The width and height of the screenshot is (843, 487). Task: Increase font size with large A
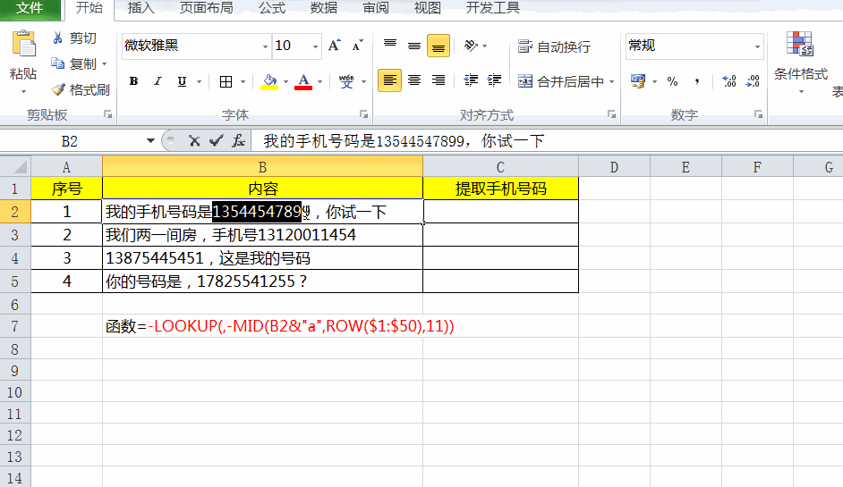(334, 46)
